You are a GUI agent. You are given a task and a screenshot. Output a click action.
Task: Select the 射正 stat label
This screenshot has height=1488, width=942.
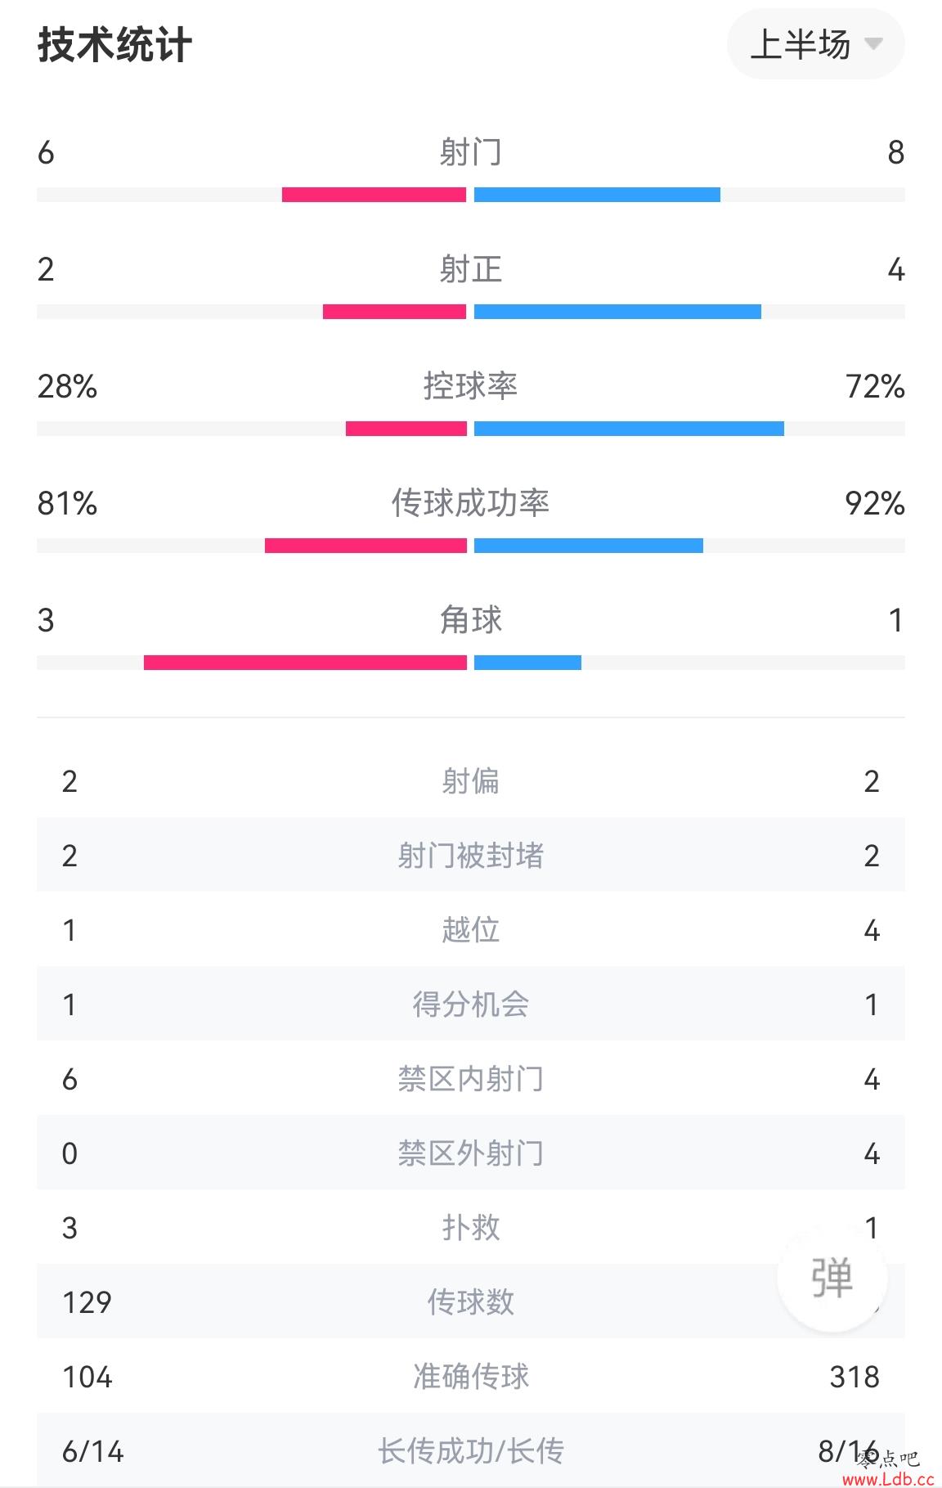click(x=470, y=269)
